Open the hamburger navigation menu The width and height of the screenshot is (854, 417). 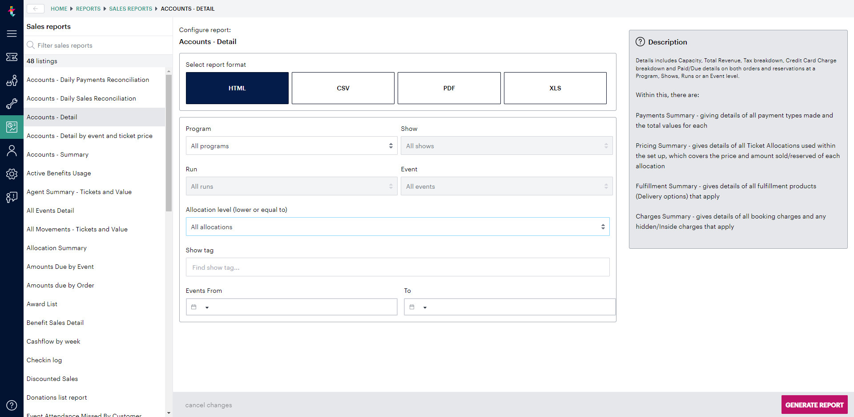pos(12,33)
